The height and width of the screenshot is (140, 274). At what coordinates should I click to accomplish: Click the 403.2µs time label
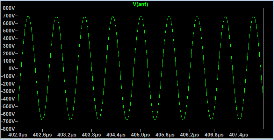[67, 135]
